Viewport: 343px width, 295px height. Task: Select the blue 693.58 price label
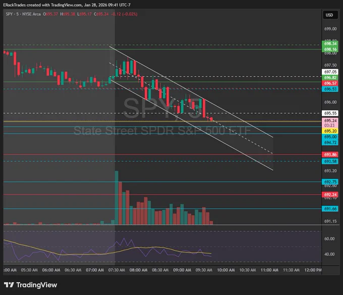pyautogui.click(x=330, y=161)
